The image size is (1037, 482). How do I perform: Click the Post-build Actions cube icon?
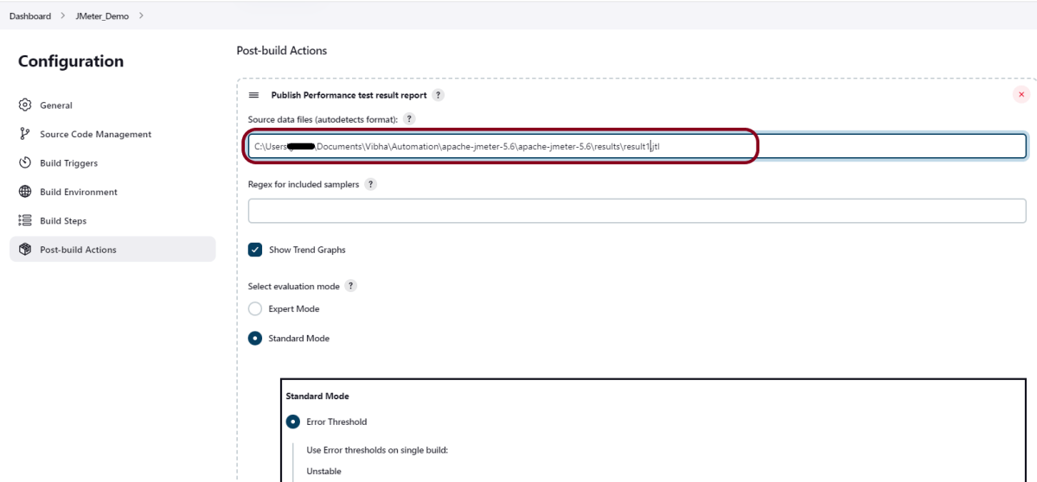click(25, 250)
